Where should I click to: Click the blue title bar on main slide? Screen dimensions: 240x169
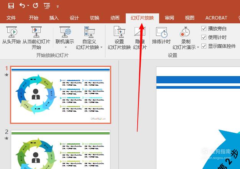[198, 80]
